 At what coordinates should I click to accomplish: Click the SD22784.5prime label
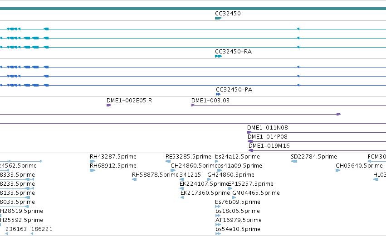[x=313, y=157]
